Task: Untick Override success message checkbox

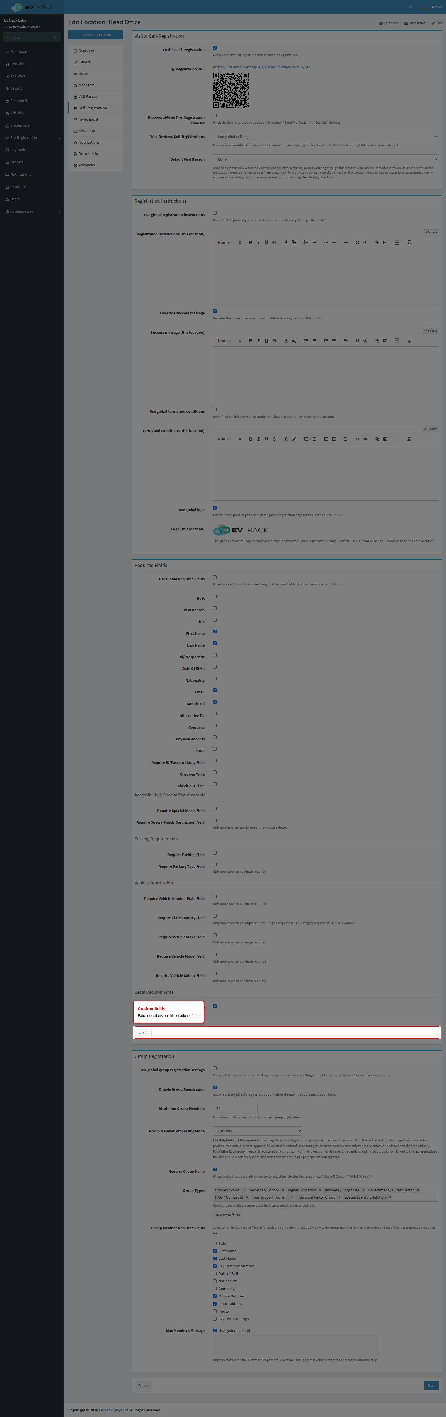Action: coord(215,311)
